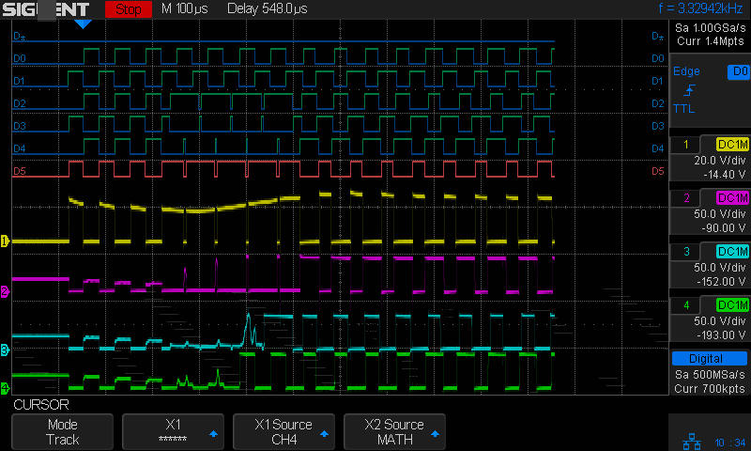
Task: Click the left D4 digital channel label
Action: pos(20,148)
